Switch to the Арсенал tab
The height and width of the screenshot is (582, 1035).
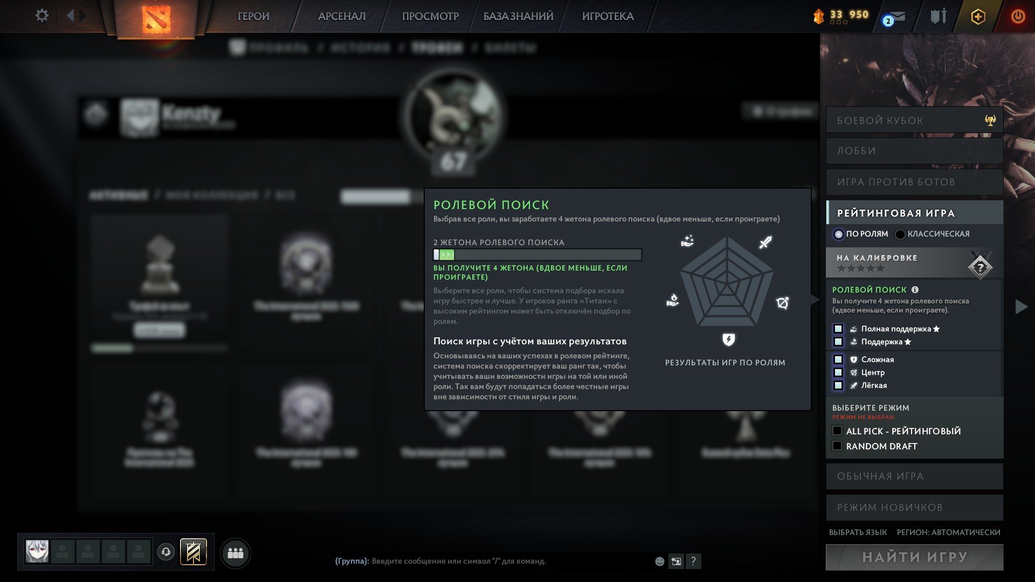(x=342, y=16)
